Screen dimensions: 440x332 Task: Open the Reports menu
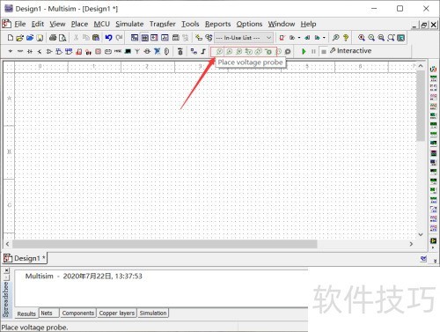pyautogui.click(x=217, y=24)
